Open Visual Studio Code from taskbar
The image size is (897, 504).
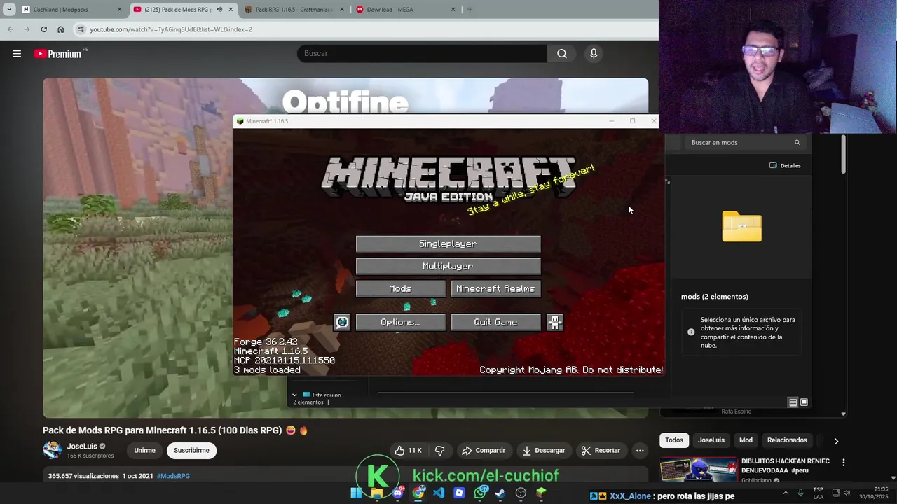439,493
